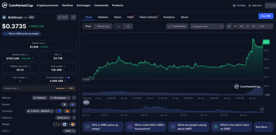Click the Market cap info icon
This screenshot has height=135, width=276.
pos(45,43)
